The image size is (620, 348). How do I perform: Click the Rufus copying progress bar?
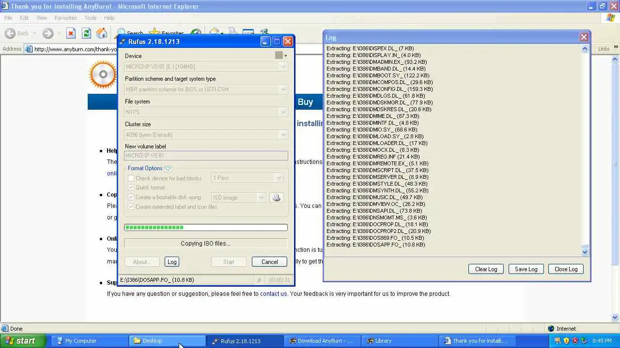(x=206, y=227)
